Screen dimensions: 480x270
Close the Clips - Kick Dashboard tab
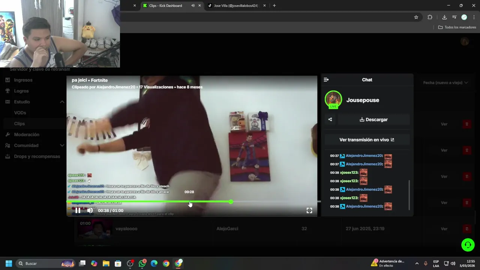(200, 6)
